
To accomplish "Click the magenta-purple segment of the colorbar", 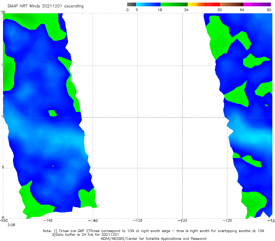I will pyautogui.click(x=257, y=4).
